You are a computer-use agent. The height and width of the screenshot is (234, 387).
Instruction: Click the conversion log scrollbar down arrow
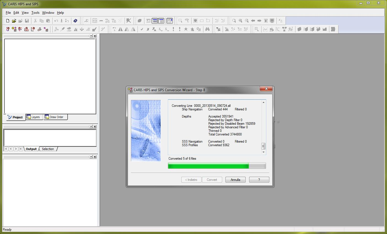264,152
